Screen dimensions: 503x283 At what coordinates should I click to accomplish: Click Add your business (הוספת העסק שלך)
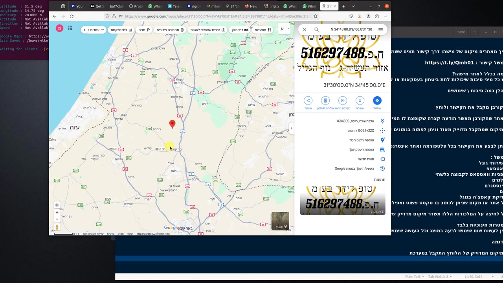pos(343,150)
